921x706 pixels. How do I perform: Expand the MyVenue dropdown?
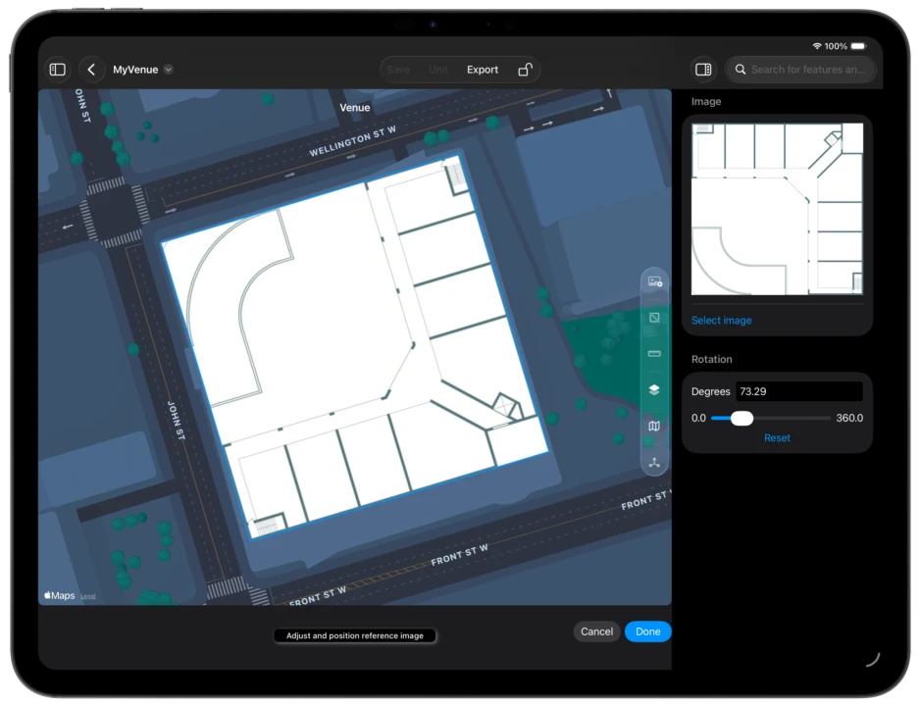coord(169,70)
